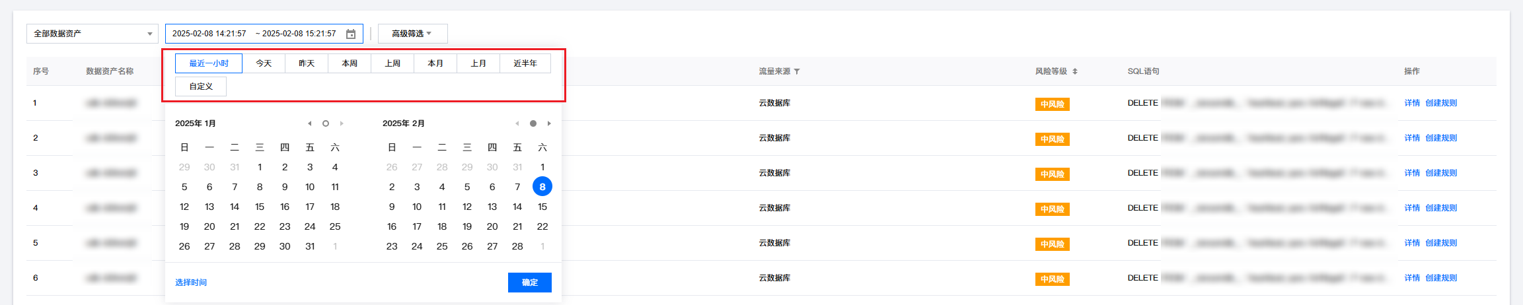1523x305 pixels.
Task: Open the 流量来源 column filter icon
Action: tap(797, 71)
